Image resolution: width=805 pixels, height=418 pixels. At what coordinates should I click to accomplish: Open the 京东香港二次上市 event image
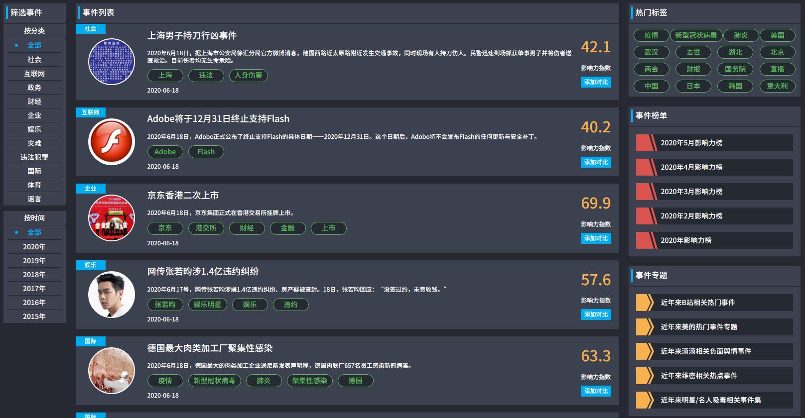(x=112, y=218)
